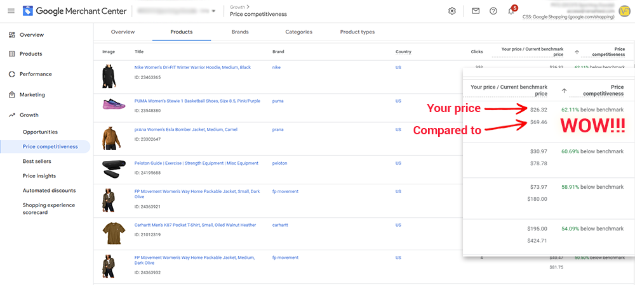The height and width of the screenshot is (285, 635).
Task: Open Price insights in the sidebar
Action: coord(39,176)
